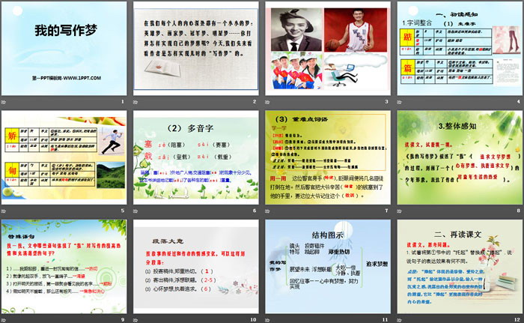Click the animation star icon under slide 8

pyautogui.click(x=399, y=211)
